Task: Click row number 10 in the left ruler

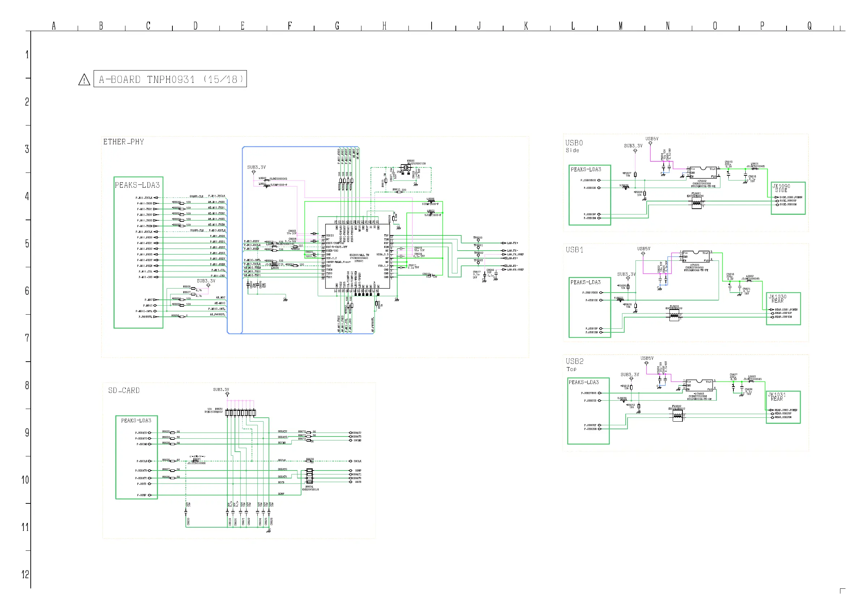Action: pos(25,480)
